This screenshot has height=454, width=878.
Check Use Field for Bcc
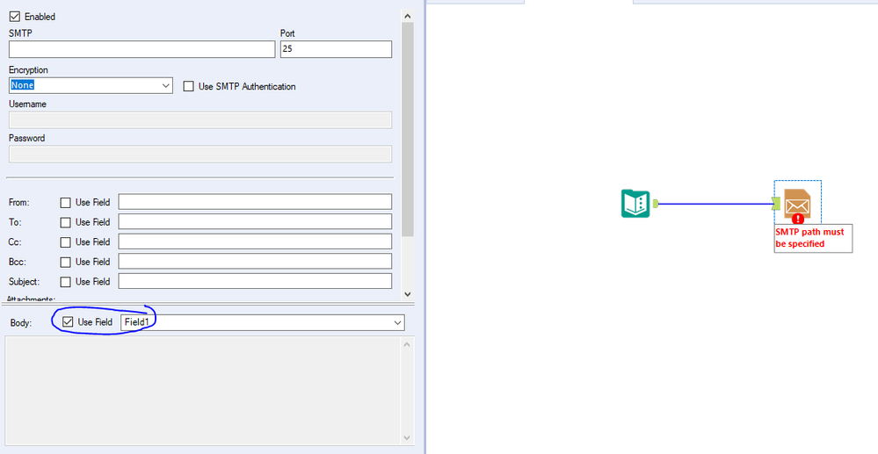coord(66,262)
